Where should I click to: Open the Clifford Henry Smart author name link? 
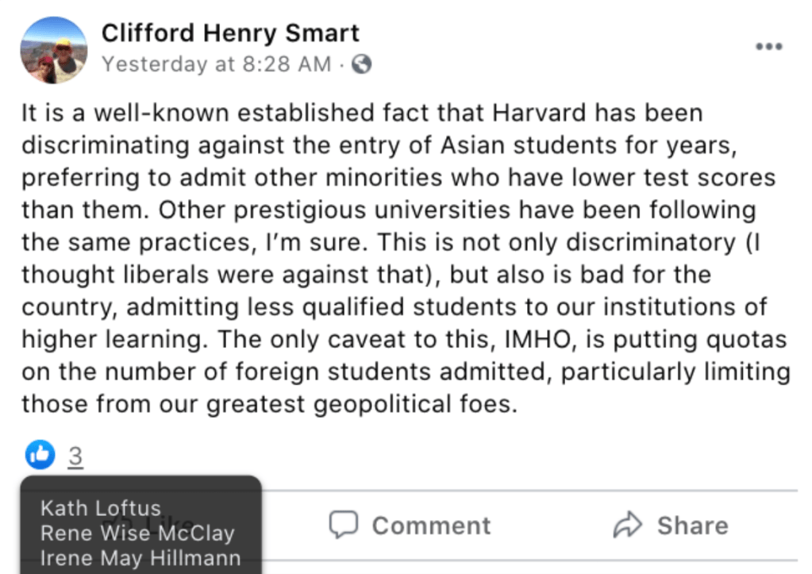click(230, 33)
